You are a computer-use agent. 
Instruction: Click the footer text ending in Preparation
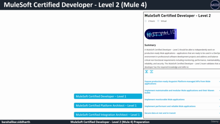(x=110, y=122)
